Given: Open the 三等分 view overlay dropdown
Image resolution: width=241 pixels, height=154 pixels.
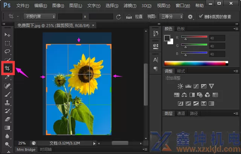Looking at the screenshot, I should click(x=171, y=17).
